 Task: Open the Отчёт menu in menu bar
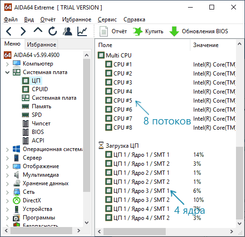pos(48,19)
